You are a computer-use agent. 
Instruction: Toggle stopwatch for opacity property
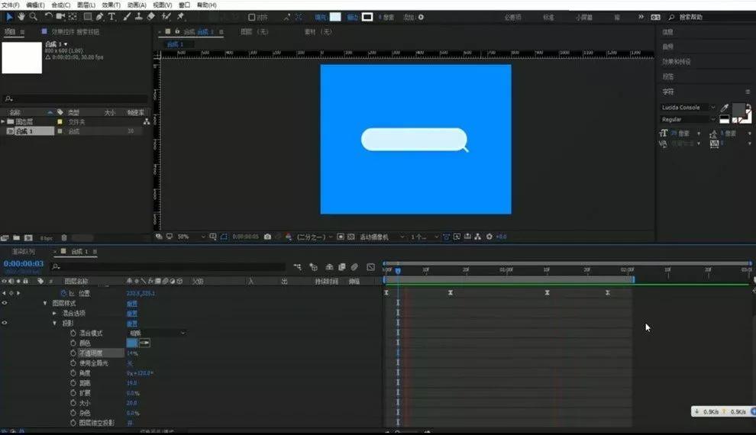tap(73, 353)
